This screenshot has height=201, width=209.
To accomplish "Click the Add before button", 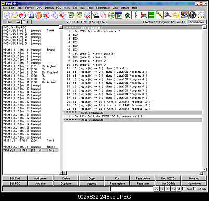I will [x=41, y=178].
